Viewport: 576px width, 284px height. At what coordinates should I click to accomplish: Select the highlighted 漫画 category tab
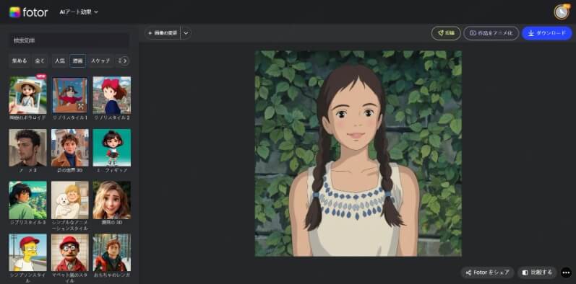pos(77,61)
